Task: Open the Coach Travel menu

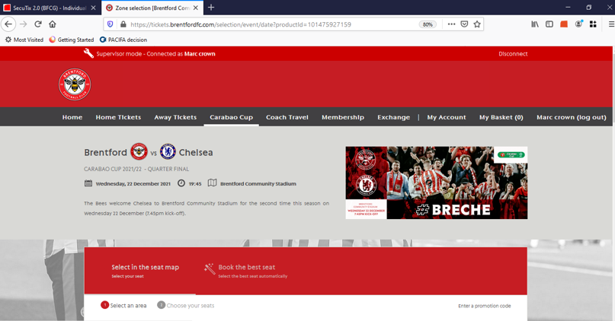Action: coord(287,117)
